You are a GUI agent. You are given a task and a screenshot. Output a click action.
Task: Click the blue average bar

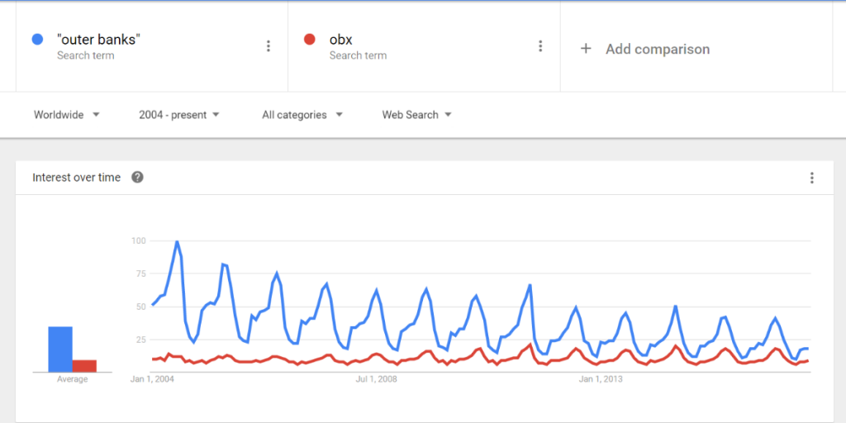point(60,349)
